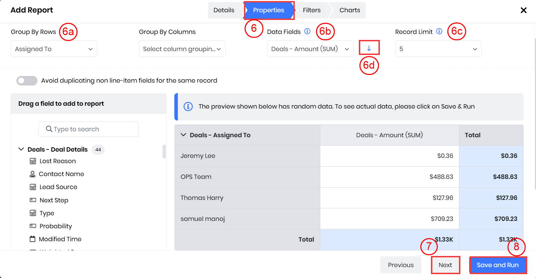Switch to the Charts tab
The width and height of the screenshot is (536, 278).
point(349,10)
